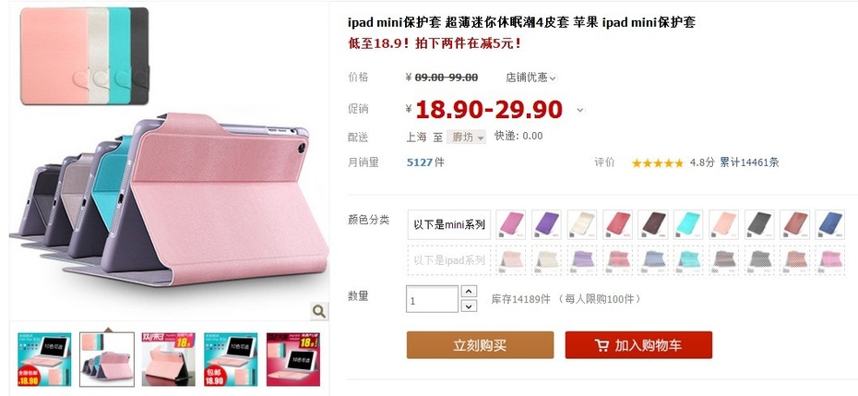Screen dimensions: 858x396
Task: Click the shopping cart icon on red button
Action: 602,345
